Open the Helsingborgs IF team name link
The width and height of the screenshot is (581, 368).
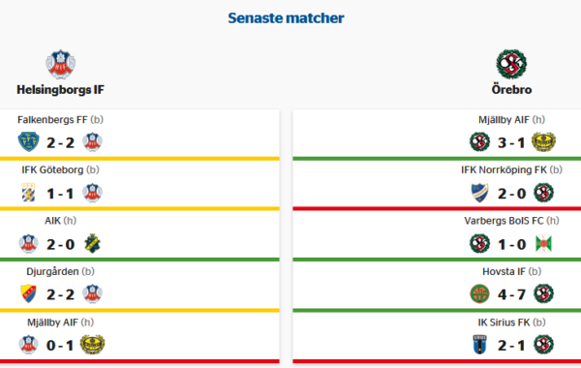pyautogui.click(x=60, y=90)
